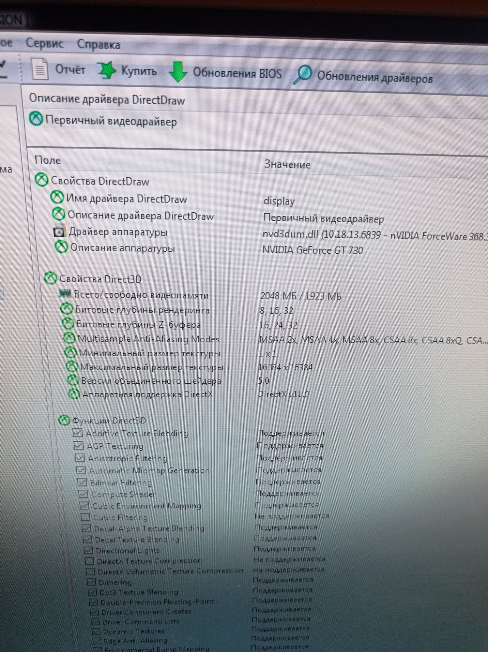Click icon beside Multisample Anti-Aliasing Modes
Image resolution: width=488 pixels, height=652 pixels.
(69, 338)
